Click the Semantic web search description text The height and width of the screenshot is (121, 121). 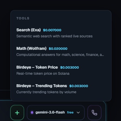(54, 36)
